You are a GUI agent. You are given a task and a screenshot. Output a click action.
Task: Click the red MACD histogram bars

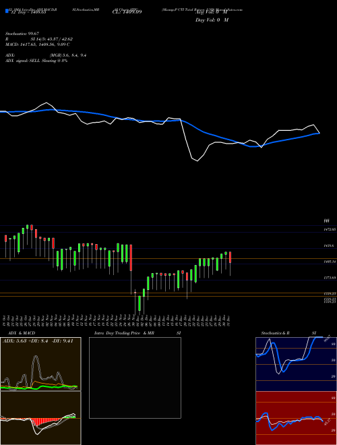44,421
